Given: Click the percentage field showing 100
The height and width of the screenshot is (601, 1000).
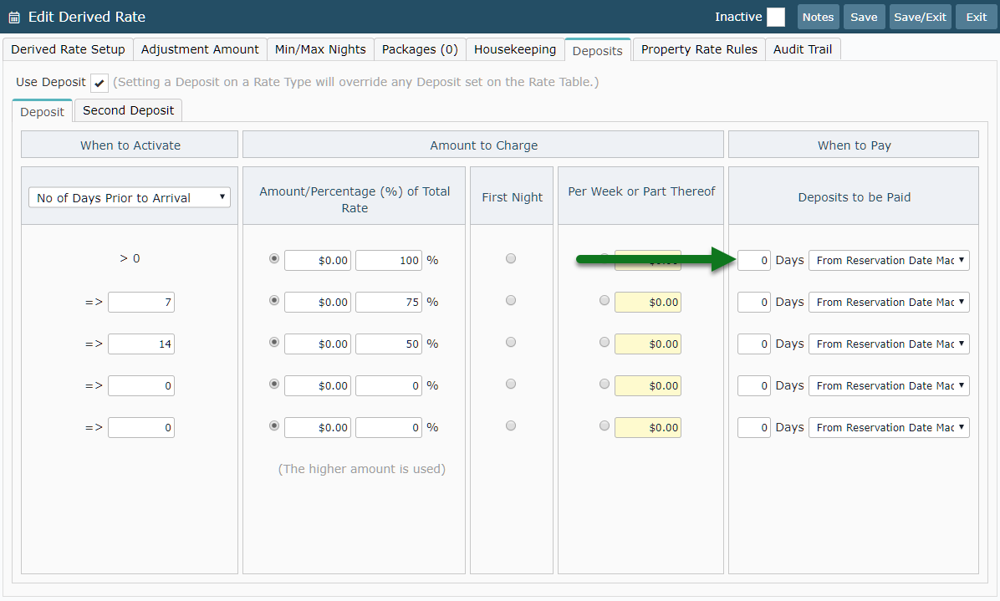Looking at the screenshot, I should [389, 260].
